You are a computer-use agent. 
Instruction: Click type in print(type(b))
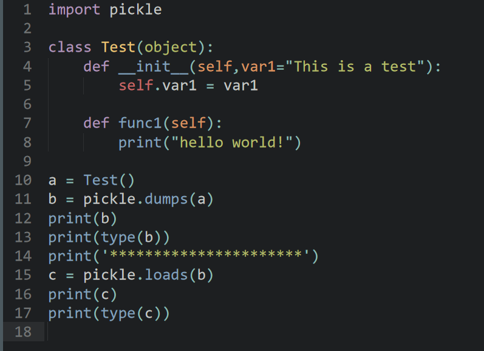point(118,237)
